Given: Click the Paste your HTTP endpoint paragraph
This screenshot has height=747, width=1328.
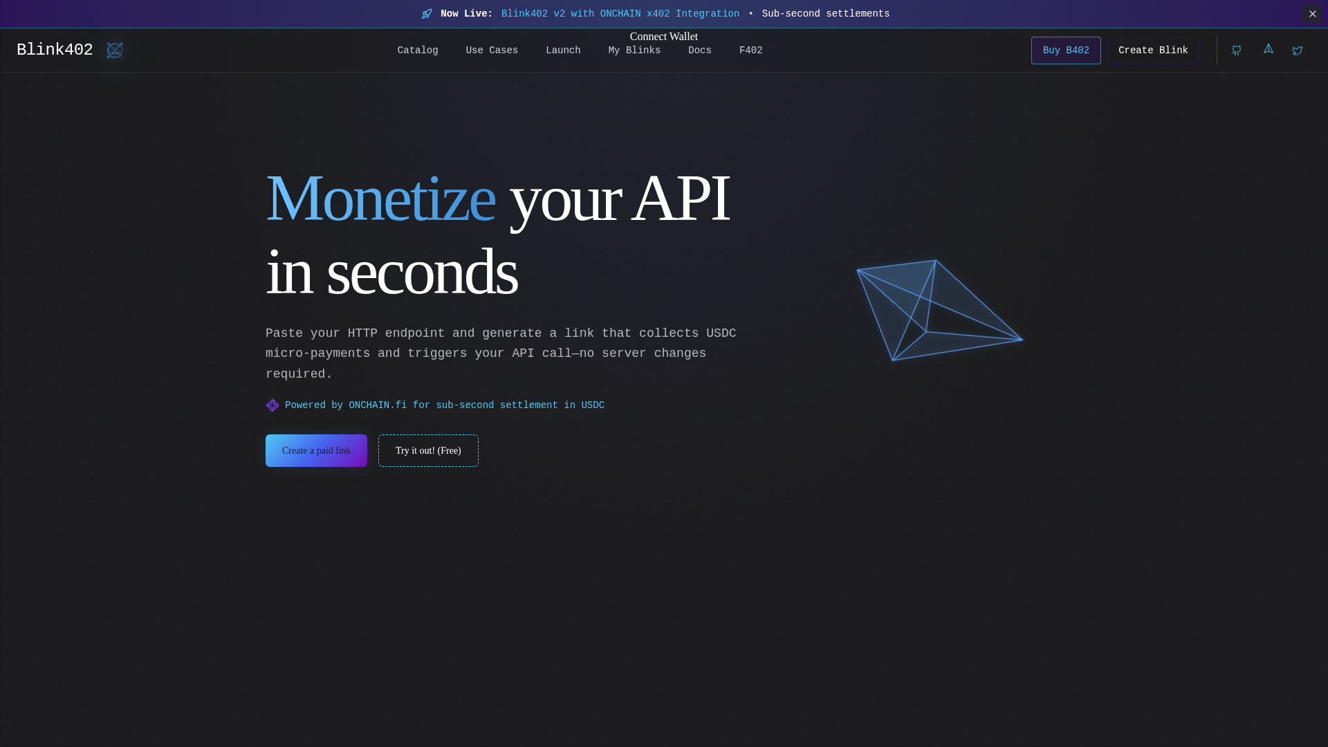Looking at the screenshot, I should [501, 353].
